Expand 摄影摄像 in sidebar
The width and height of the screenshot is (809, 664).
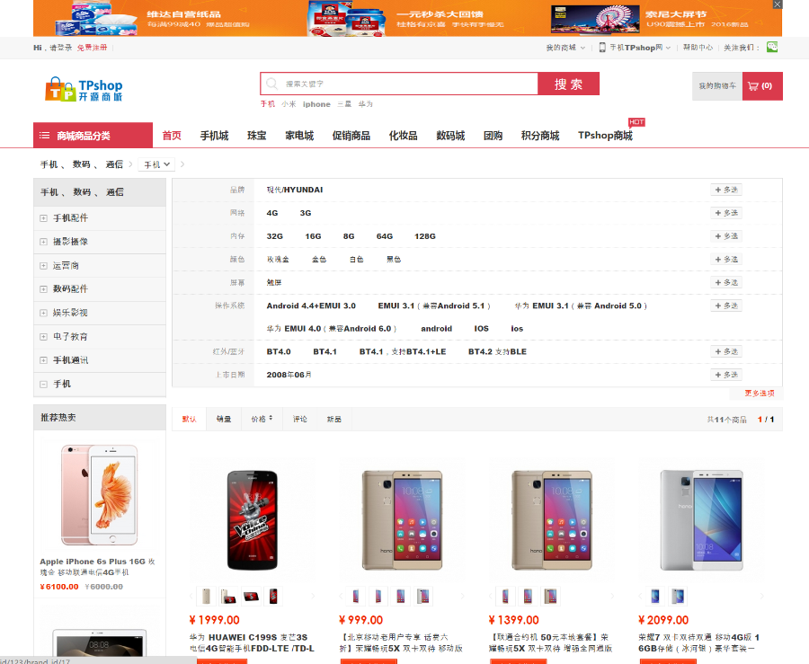(x=43, y=242)
